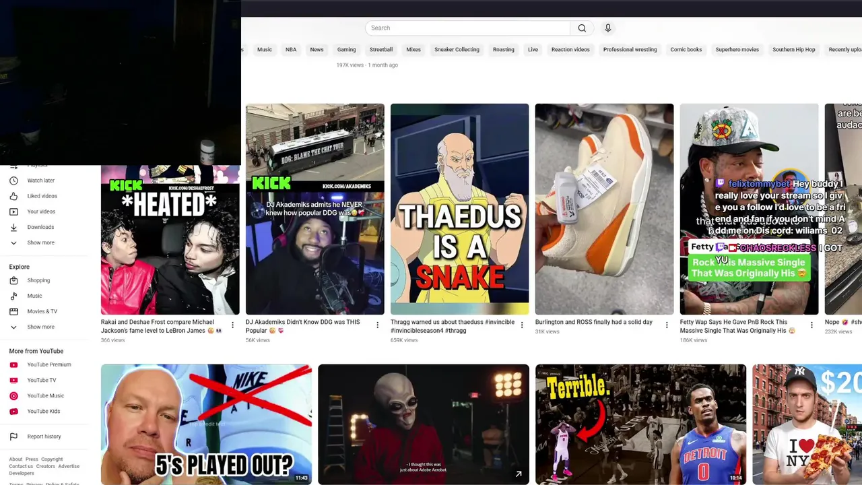Screen dimensions: 862x485
Task: Open Your videos in the sidebar
Action: pos(41,212)
